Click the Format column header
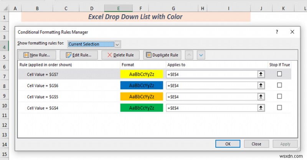The width and height of the screenshot is (307, 160). tap(128, 65)
